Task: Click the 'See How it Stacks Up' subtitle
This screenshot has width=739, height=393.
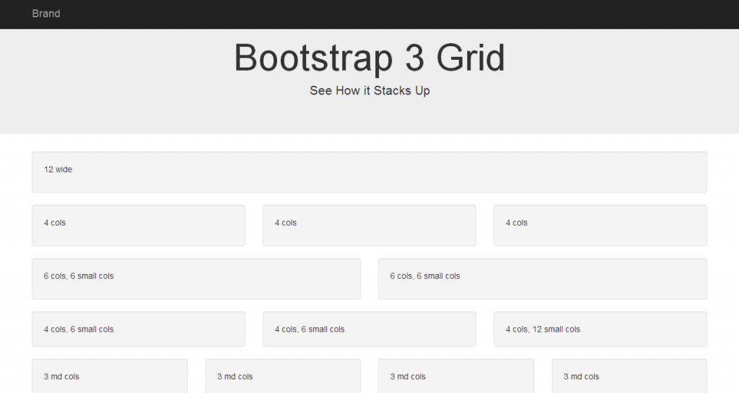Action: pos(369,90)
